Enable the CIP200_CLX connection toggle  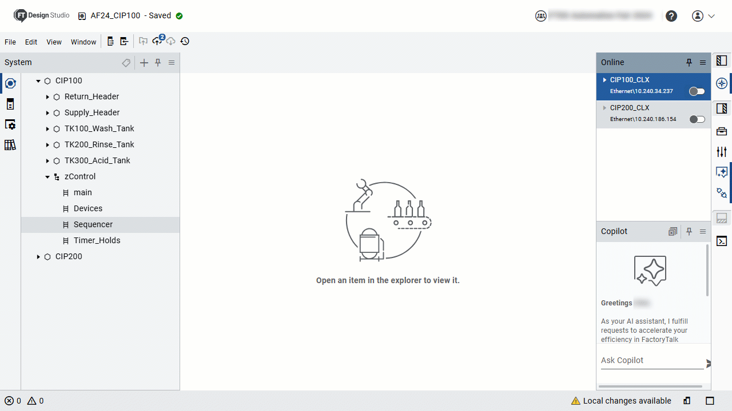(697, 119)
